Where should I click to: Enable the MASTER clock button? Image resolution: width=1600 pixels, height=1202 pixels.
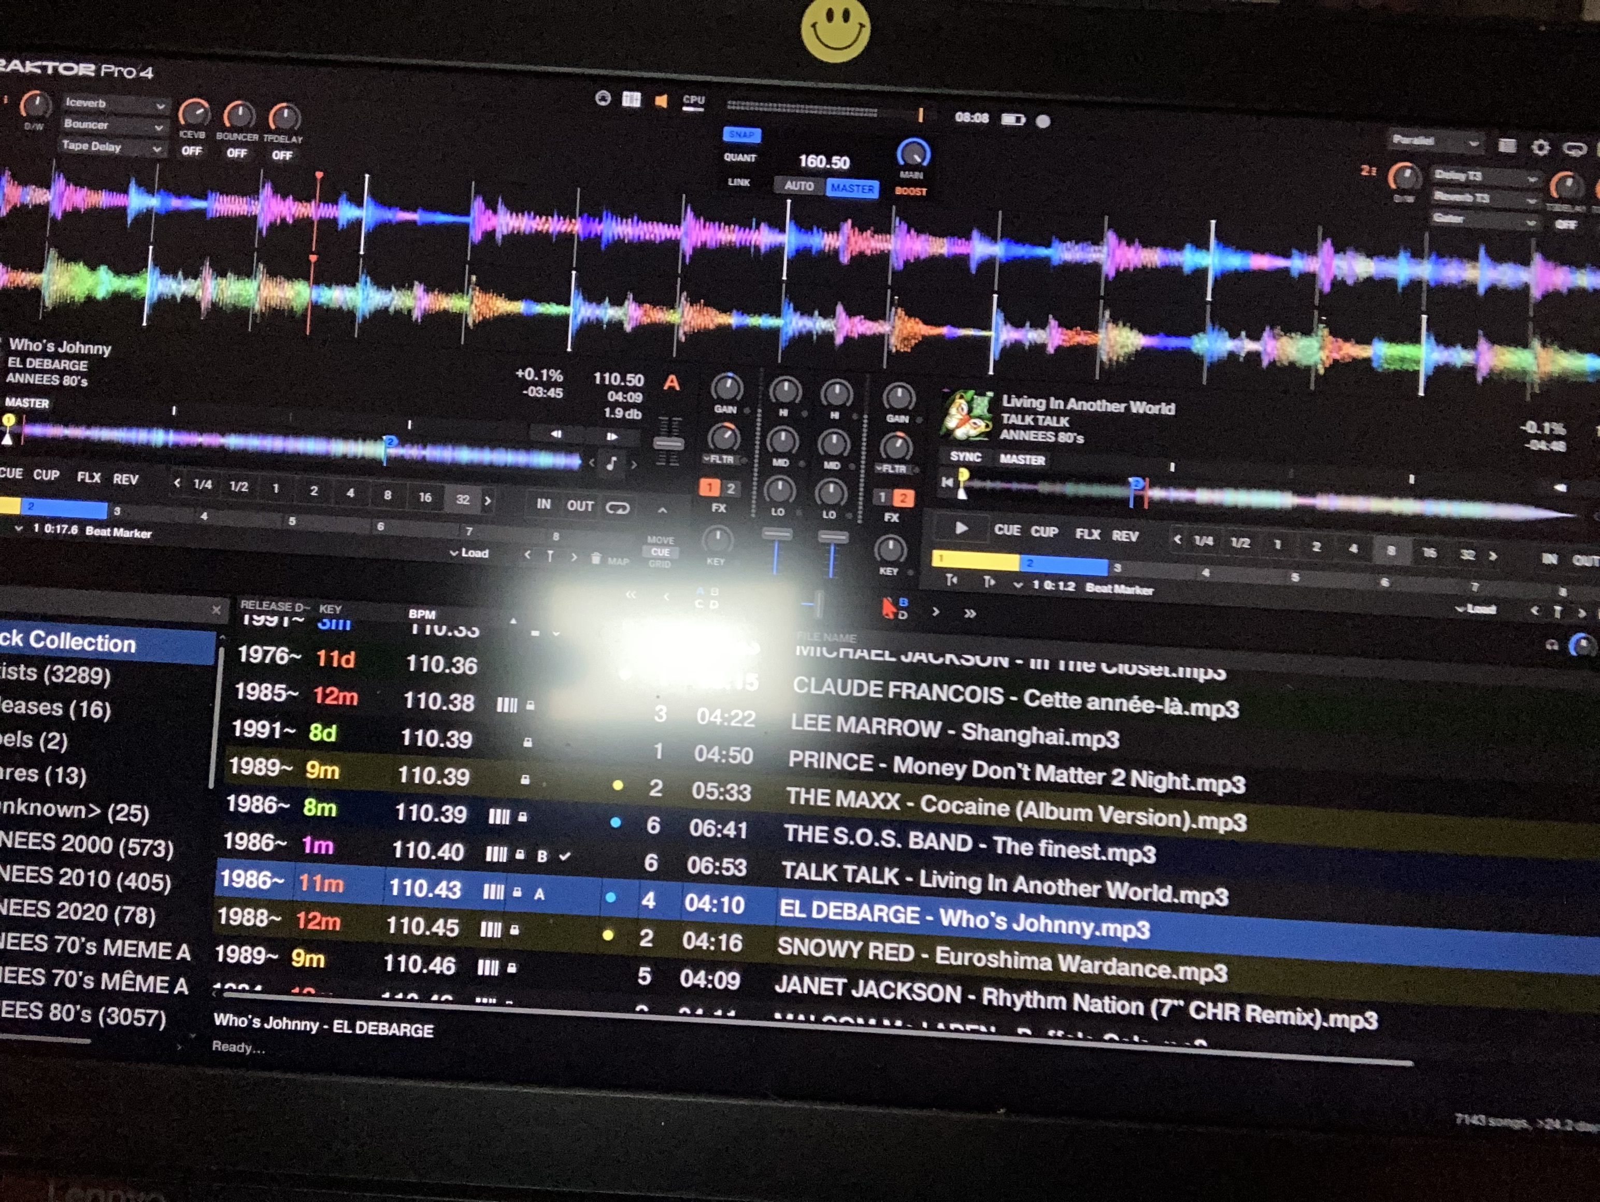point(852,189)
